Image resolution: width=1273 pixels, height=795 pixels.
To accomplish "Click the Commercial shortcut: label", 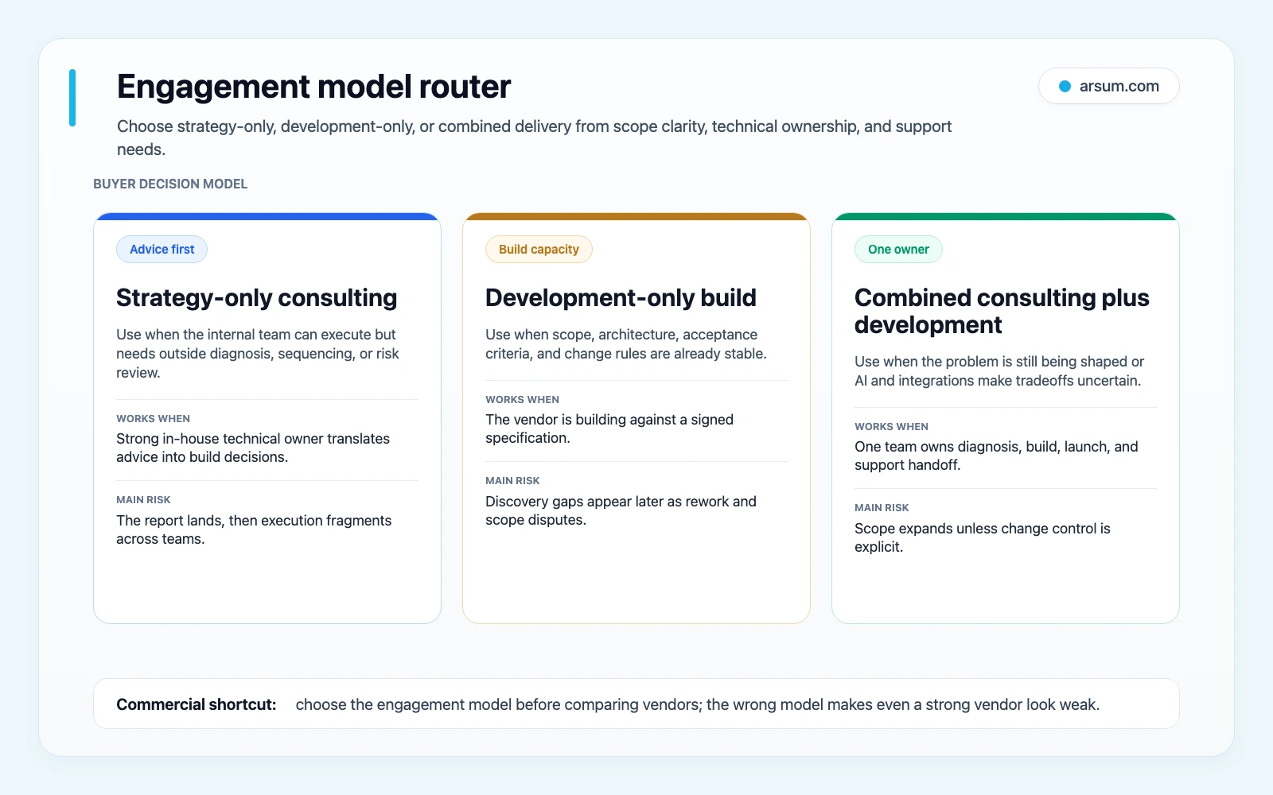I will tap(197, 704).
